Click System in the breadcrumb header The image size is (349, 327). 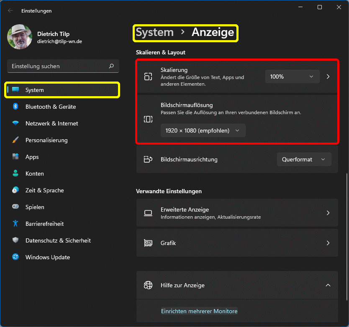tap(155, 33)
